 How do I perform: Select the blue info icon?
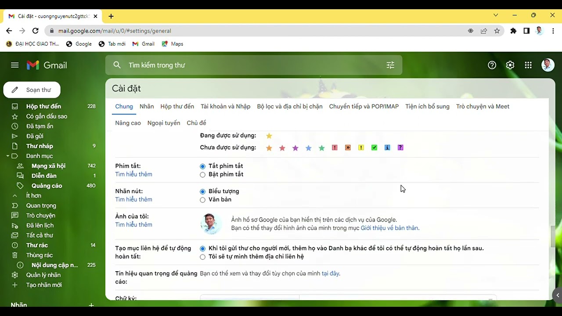point(387,147)
